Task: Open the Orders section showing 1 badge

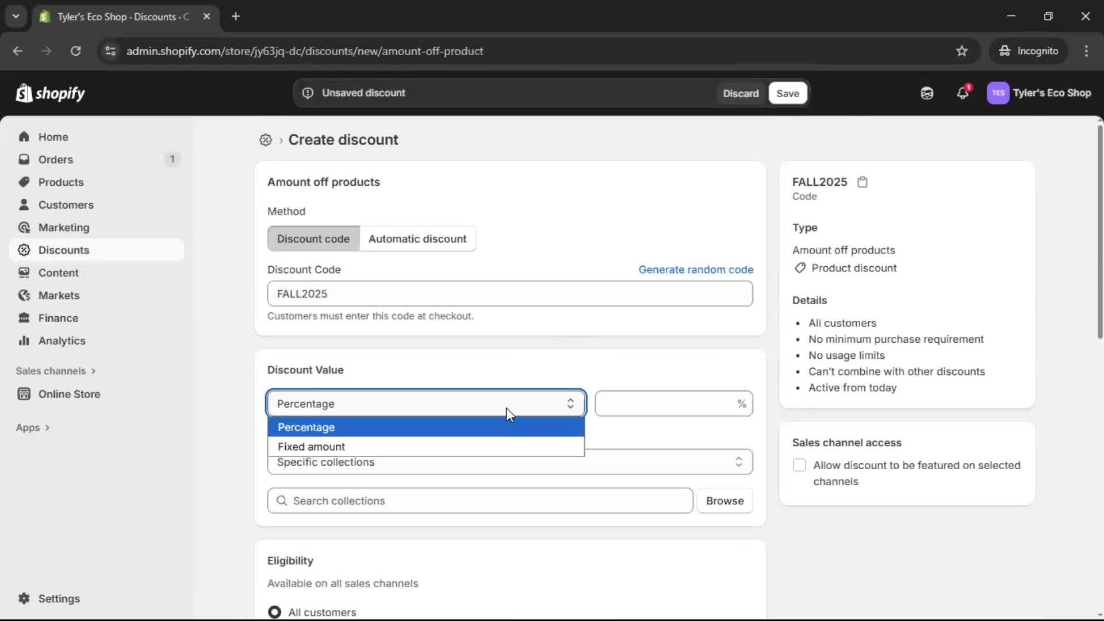Action: [56, 159]
